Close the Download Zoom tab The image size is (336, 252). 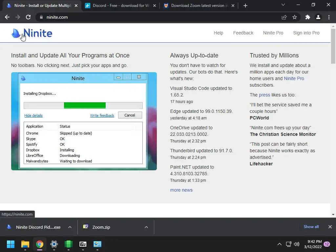tap(233, 6)
